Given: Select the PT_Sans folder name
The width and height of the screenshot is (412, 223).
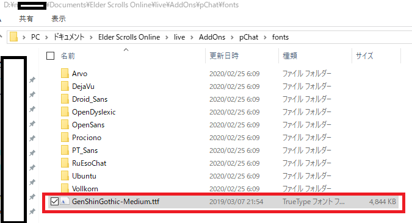Looking at the screenshot, I should 85,150.
